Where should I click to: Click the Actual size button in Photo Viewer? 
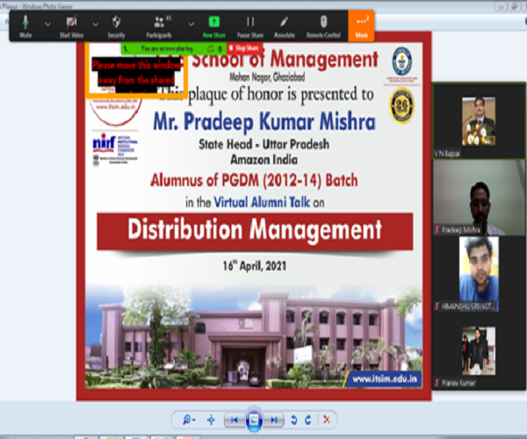coord(211,420)
